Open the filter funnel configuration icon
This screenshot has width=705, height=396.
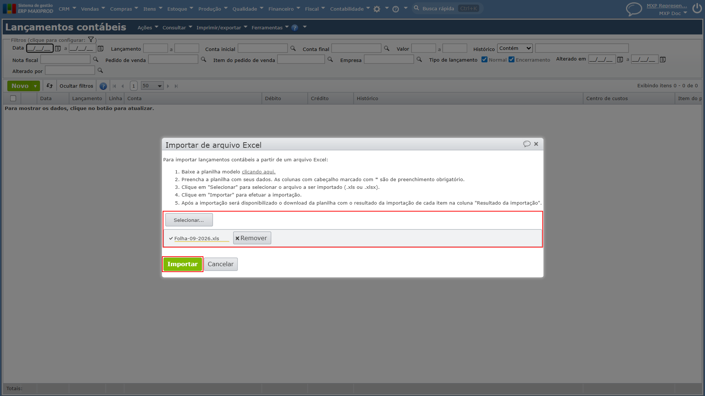coord(91,40)
